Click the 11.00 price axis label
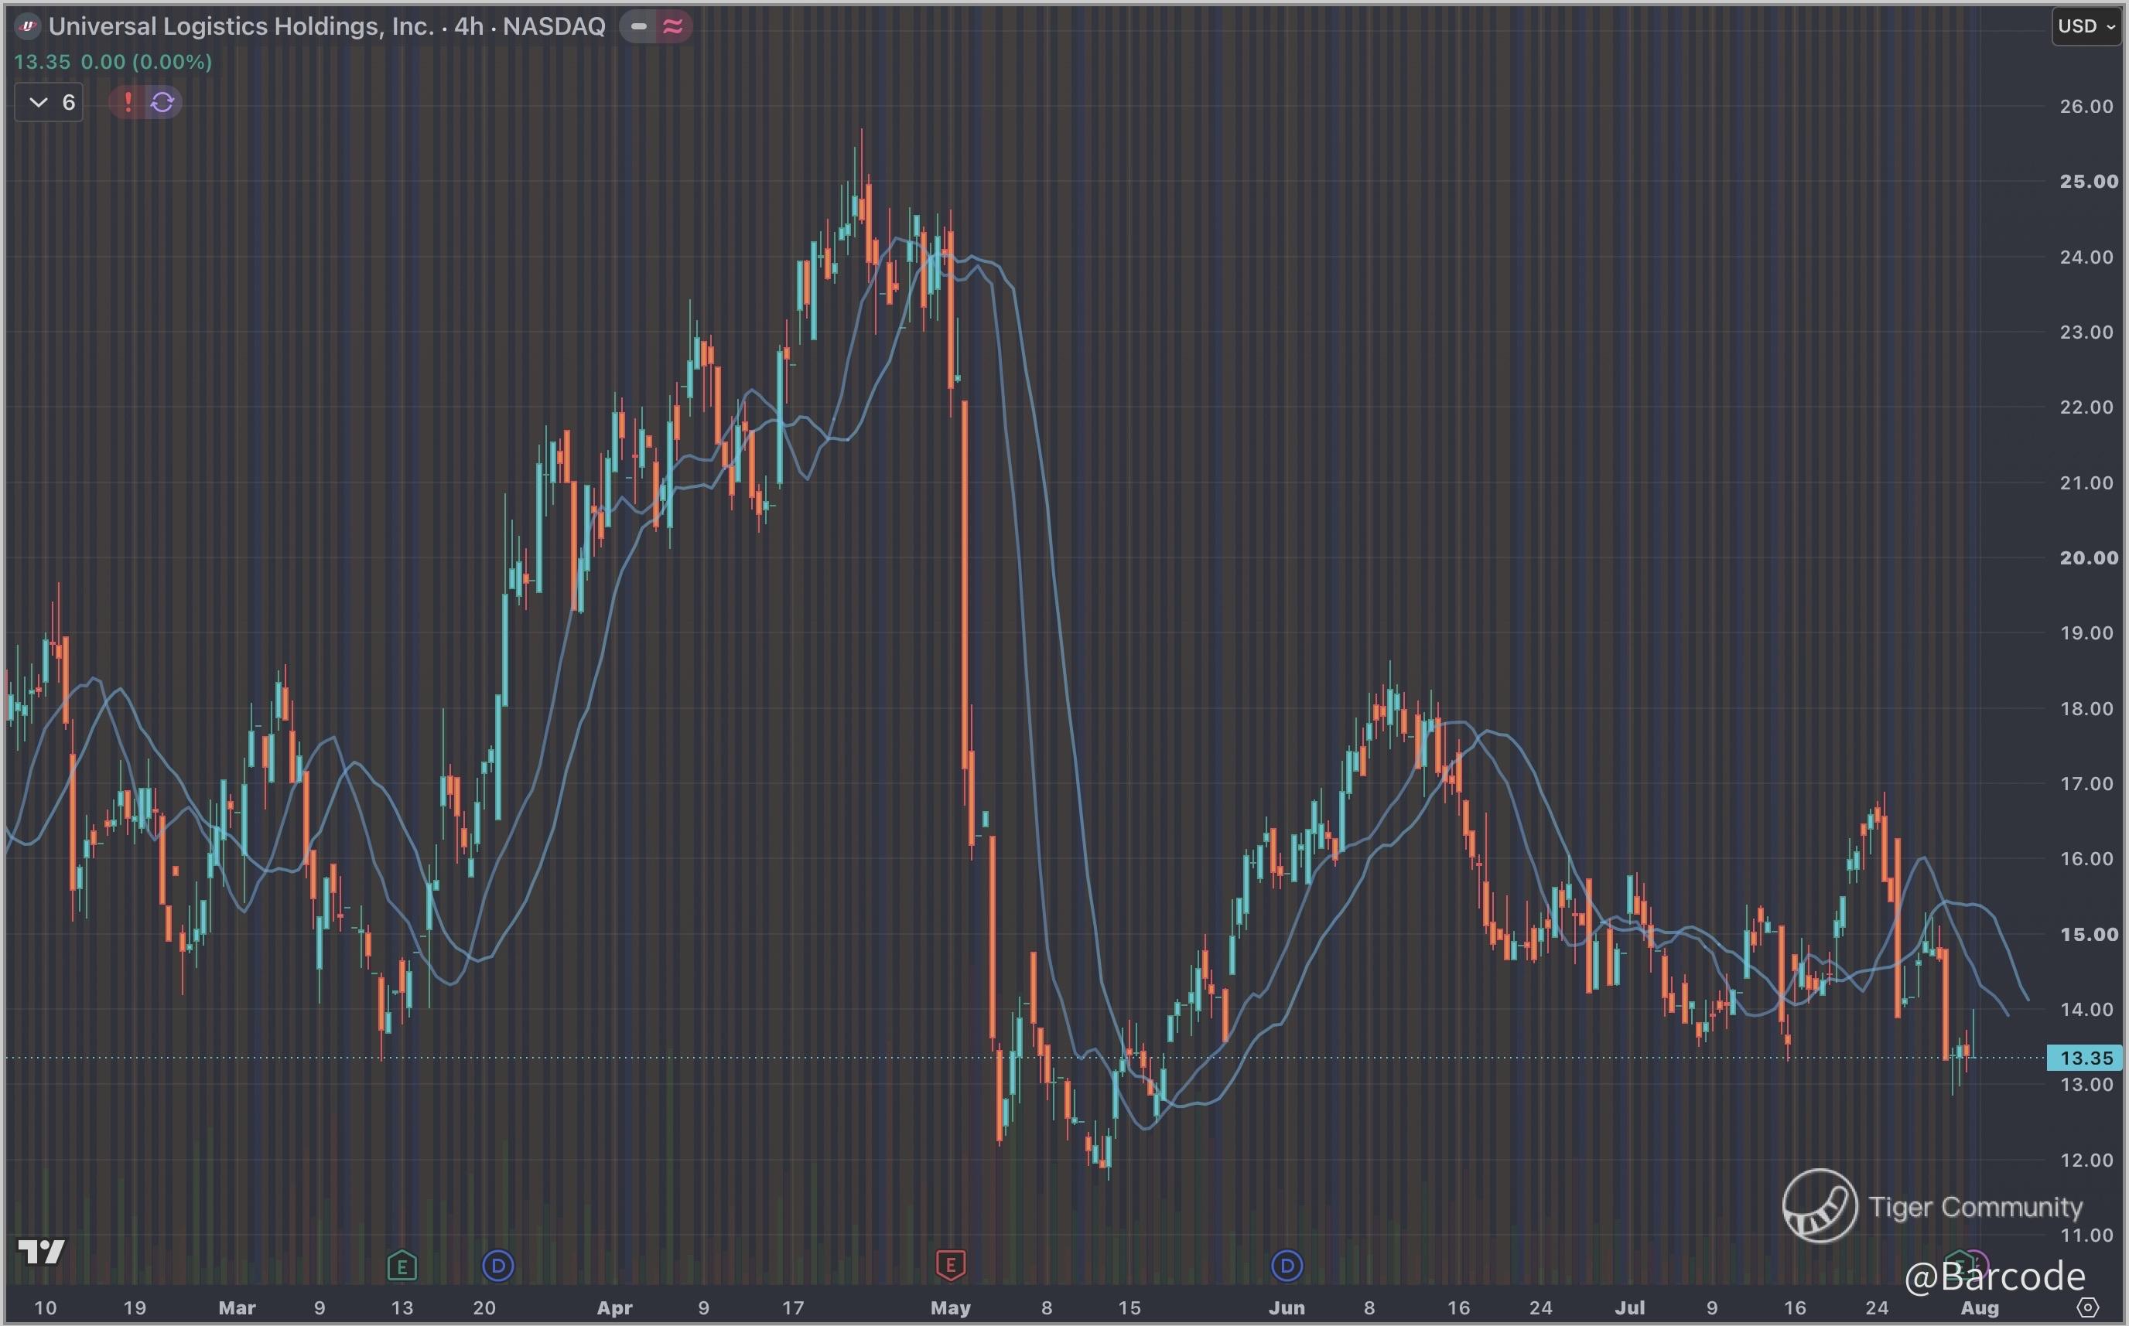This screenshot has width=2129, height=1326. (x=2086, y=1235)
